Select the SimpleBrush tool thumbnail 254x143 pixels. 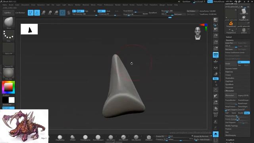(231, 24)
